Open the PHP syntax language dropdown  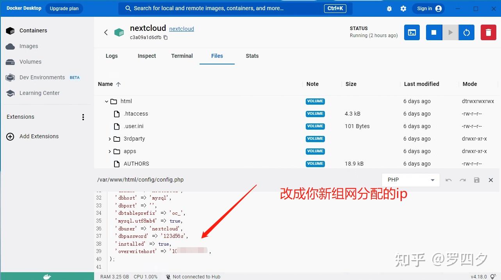click(410, 180)
